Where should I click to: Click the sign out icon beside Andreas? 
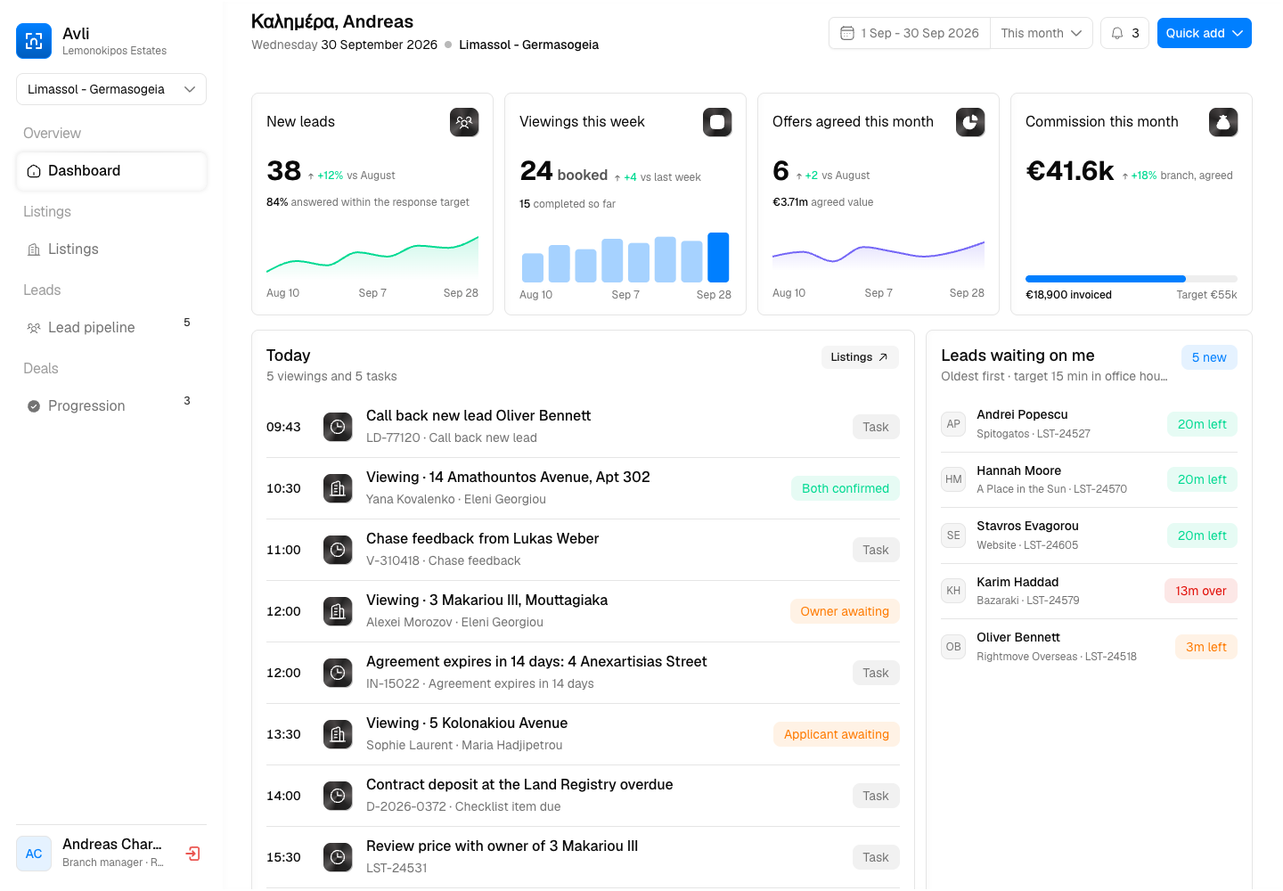[x=192, y=854]
